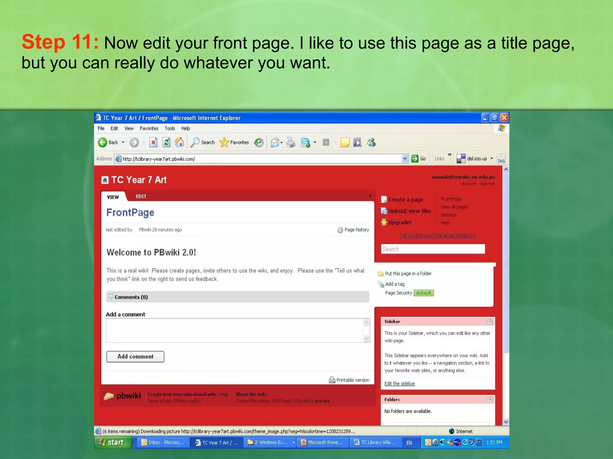The height and width of the screenshot is (459, 613).
Task: Expand the arrow at right of tab bar
Action: (x=370, y=196)
